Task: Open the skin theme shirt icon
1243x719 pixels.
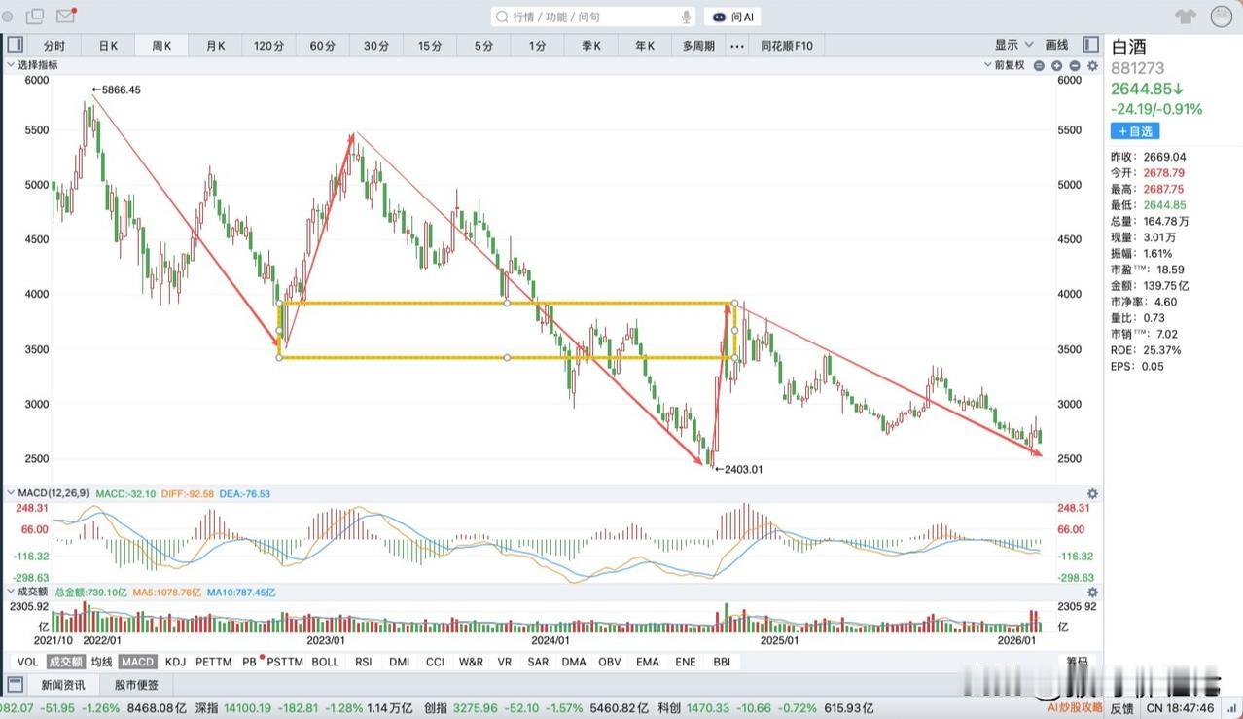Action: pyautogui.click(x=1185, y=17)
